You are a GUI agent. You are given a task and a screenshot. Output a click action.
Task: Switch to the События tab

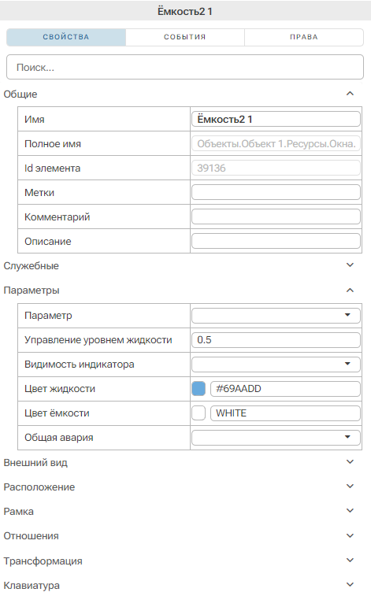click(185, 37)
